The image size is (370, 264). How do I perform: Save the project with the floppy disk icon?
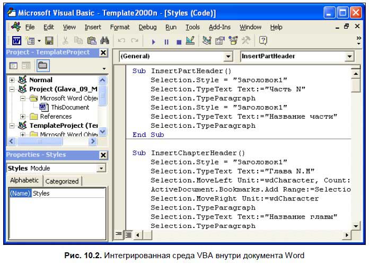49,41
